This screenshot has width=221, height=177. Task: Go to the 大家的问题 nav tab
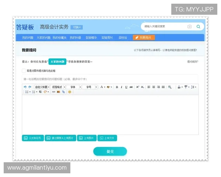point(43,38)
